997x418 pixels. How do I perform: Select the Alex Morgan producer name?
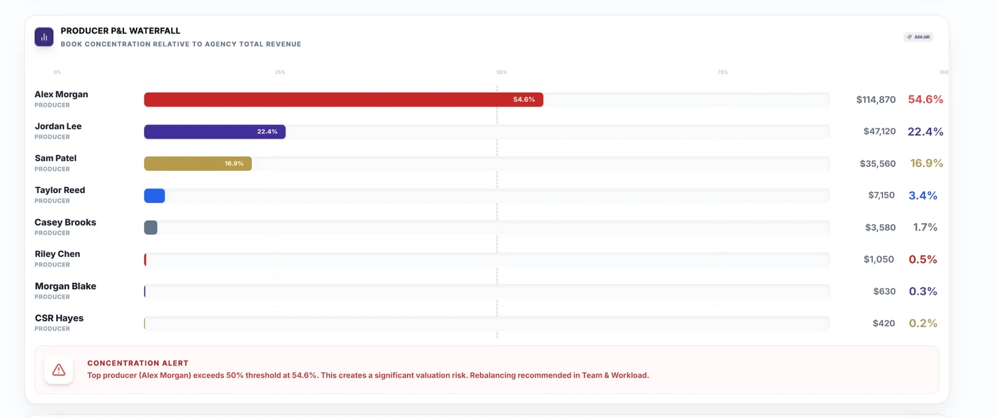point(61,95)
